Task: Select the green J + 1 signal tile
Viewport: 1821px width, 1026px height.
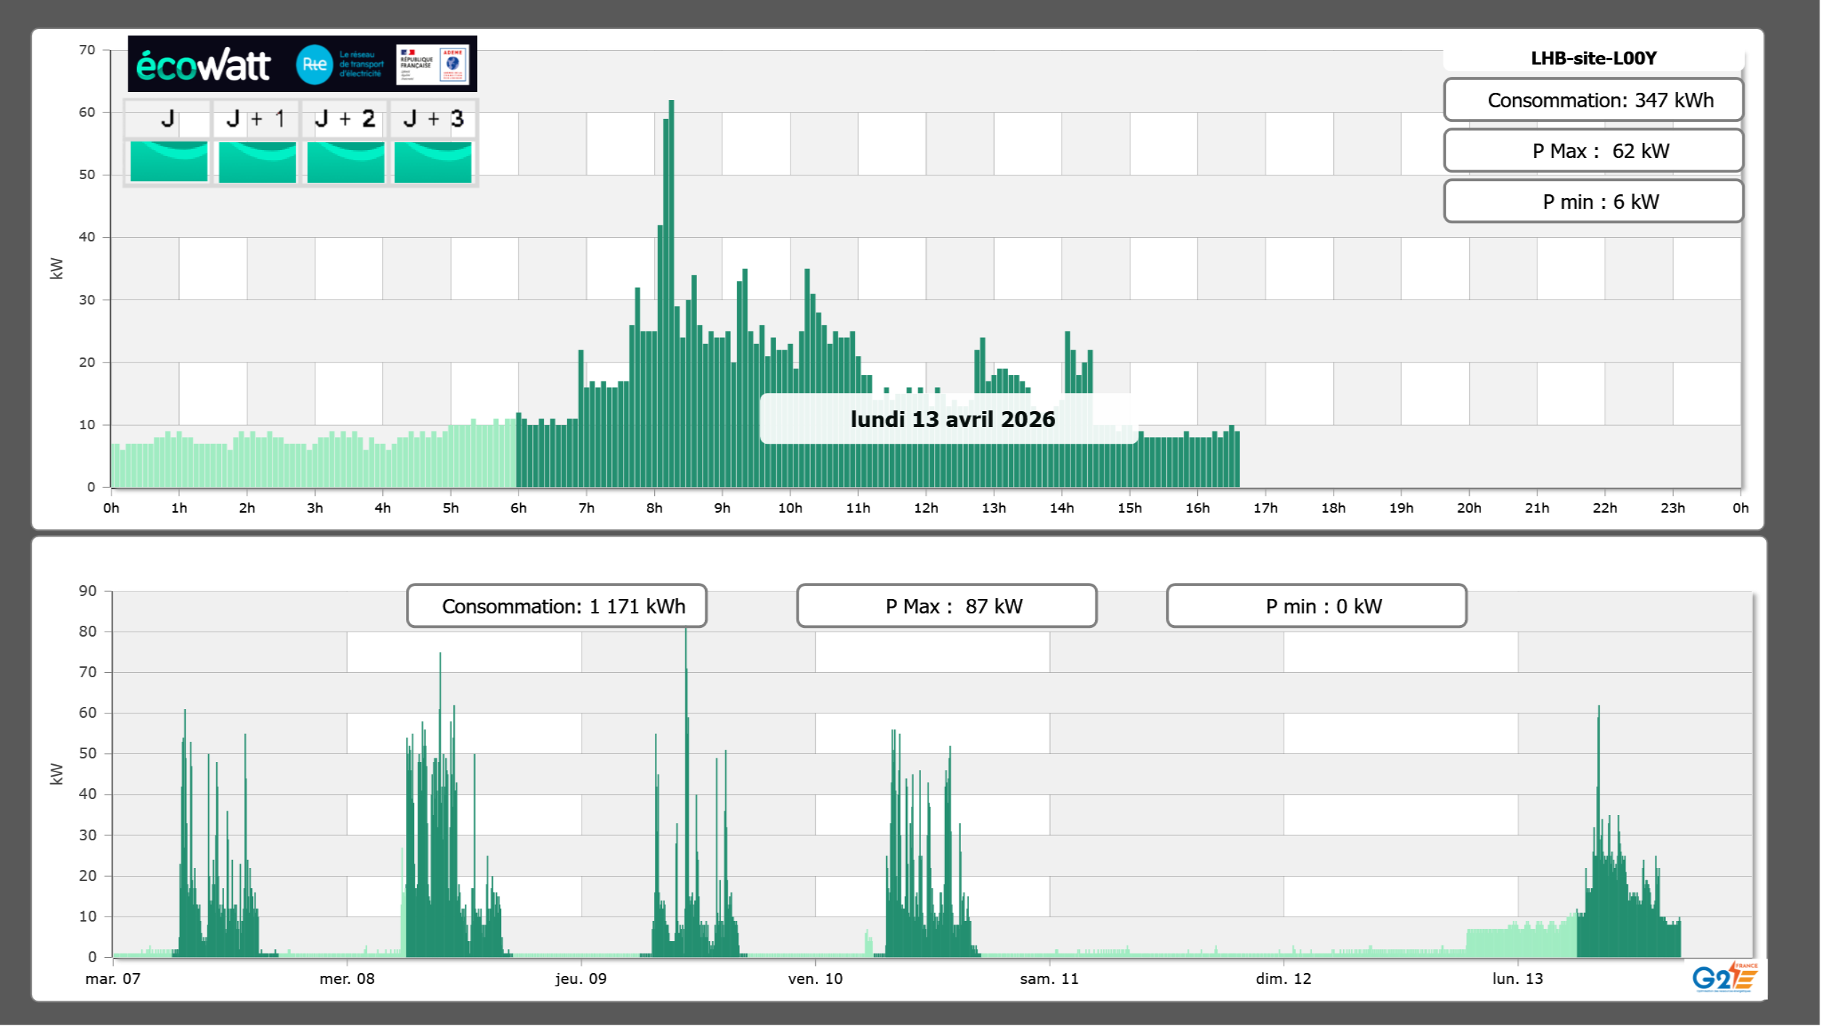Action: pos(257,162)
